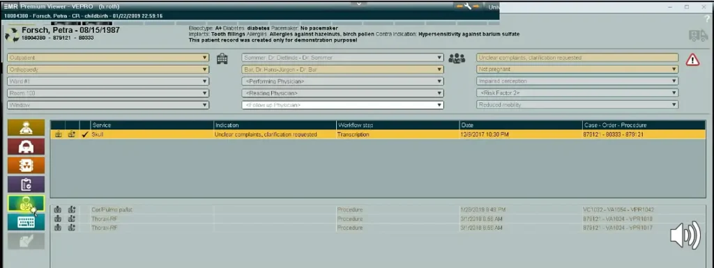Open the Not pregnant dropdown
The width and height of the screenshot is (714, 268).
(x=577, y=70)
